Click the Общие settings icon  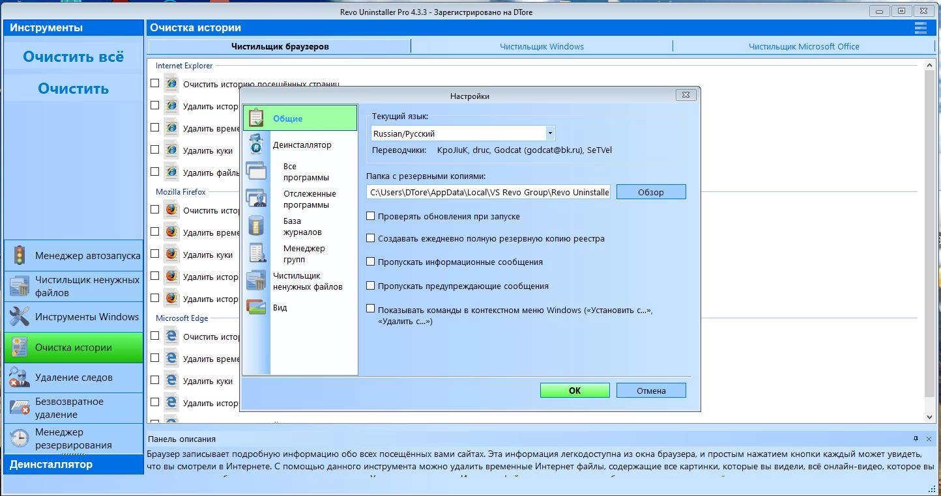point(256,118)
